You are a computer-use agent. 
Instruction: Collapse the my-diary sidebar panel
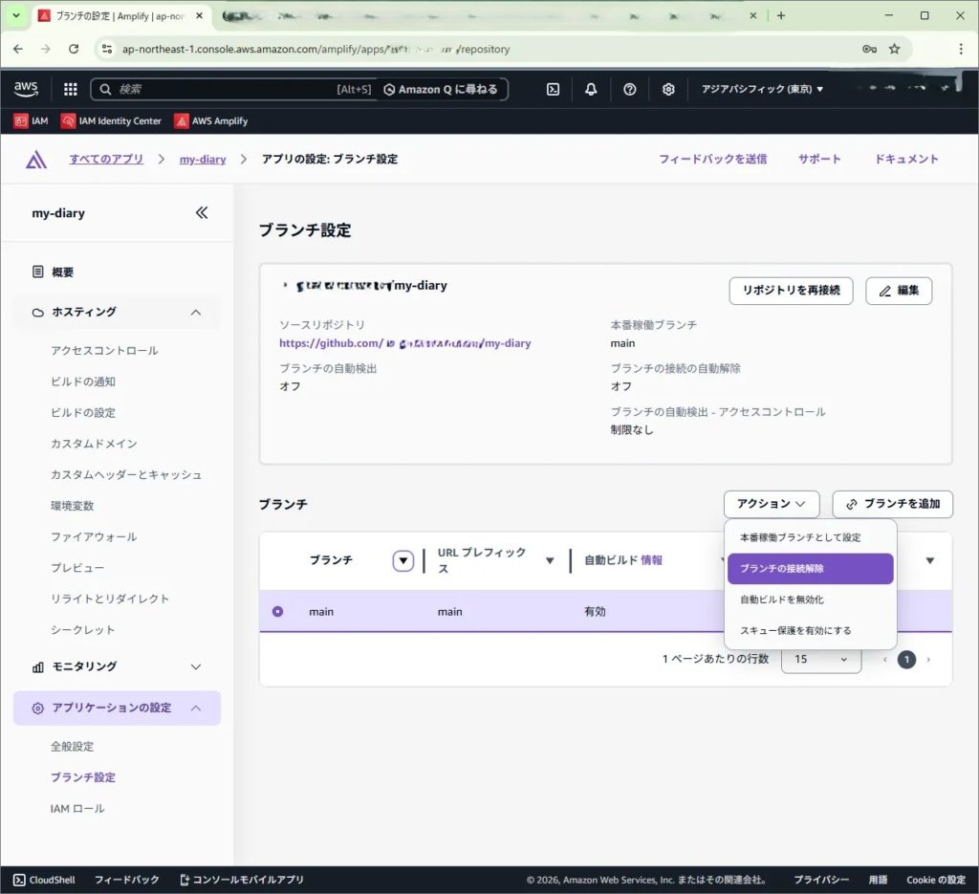[202, 213]
